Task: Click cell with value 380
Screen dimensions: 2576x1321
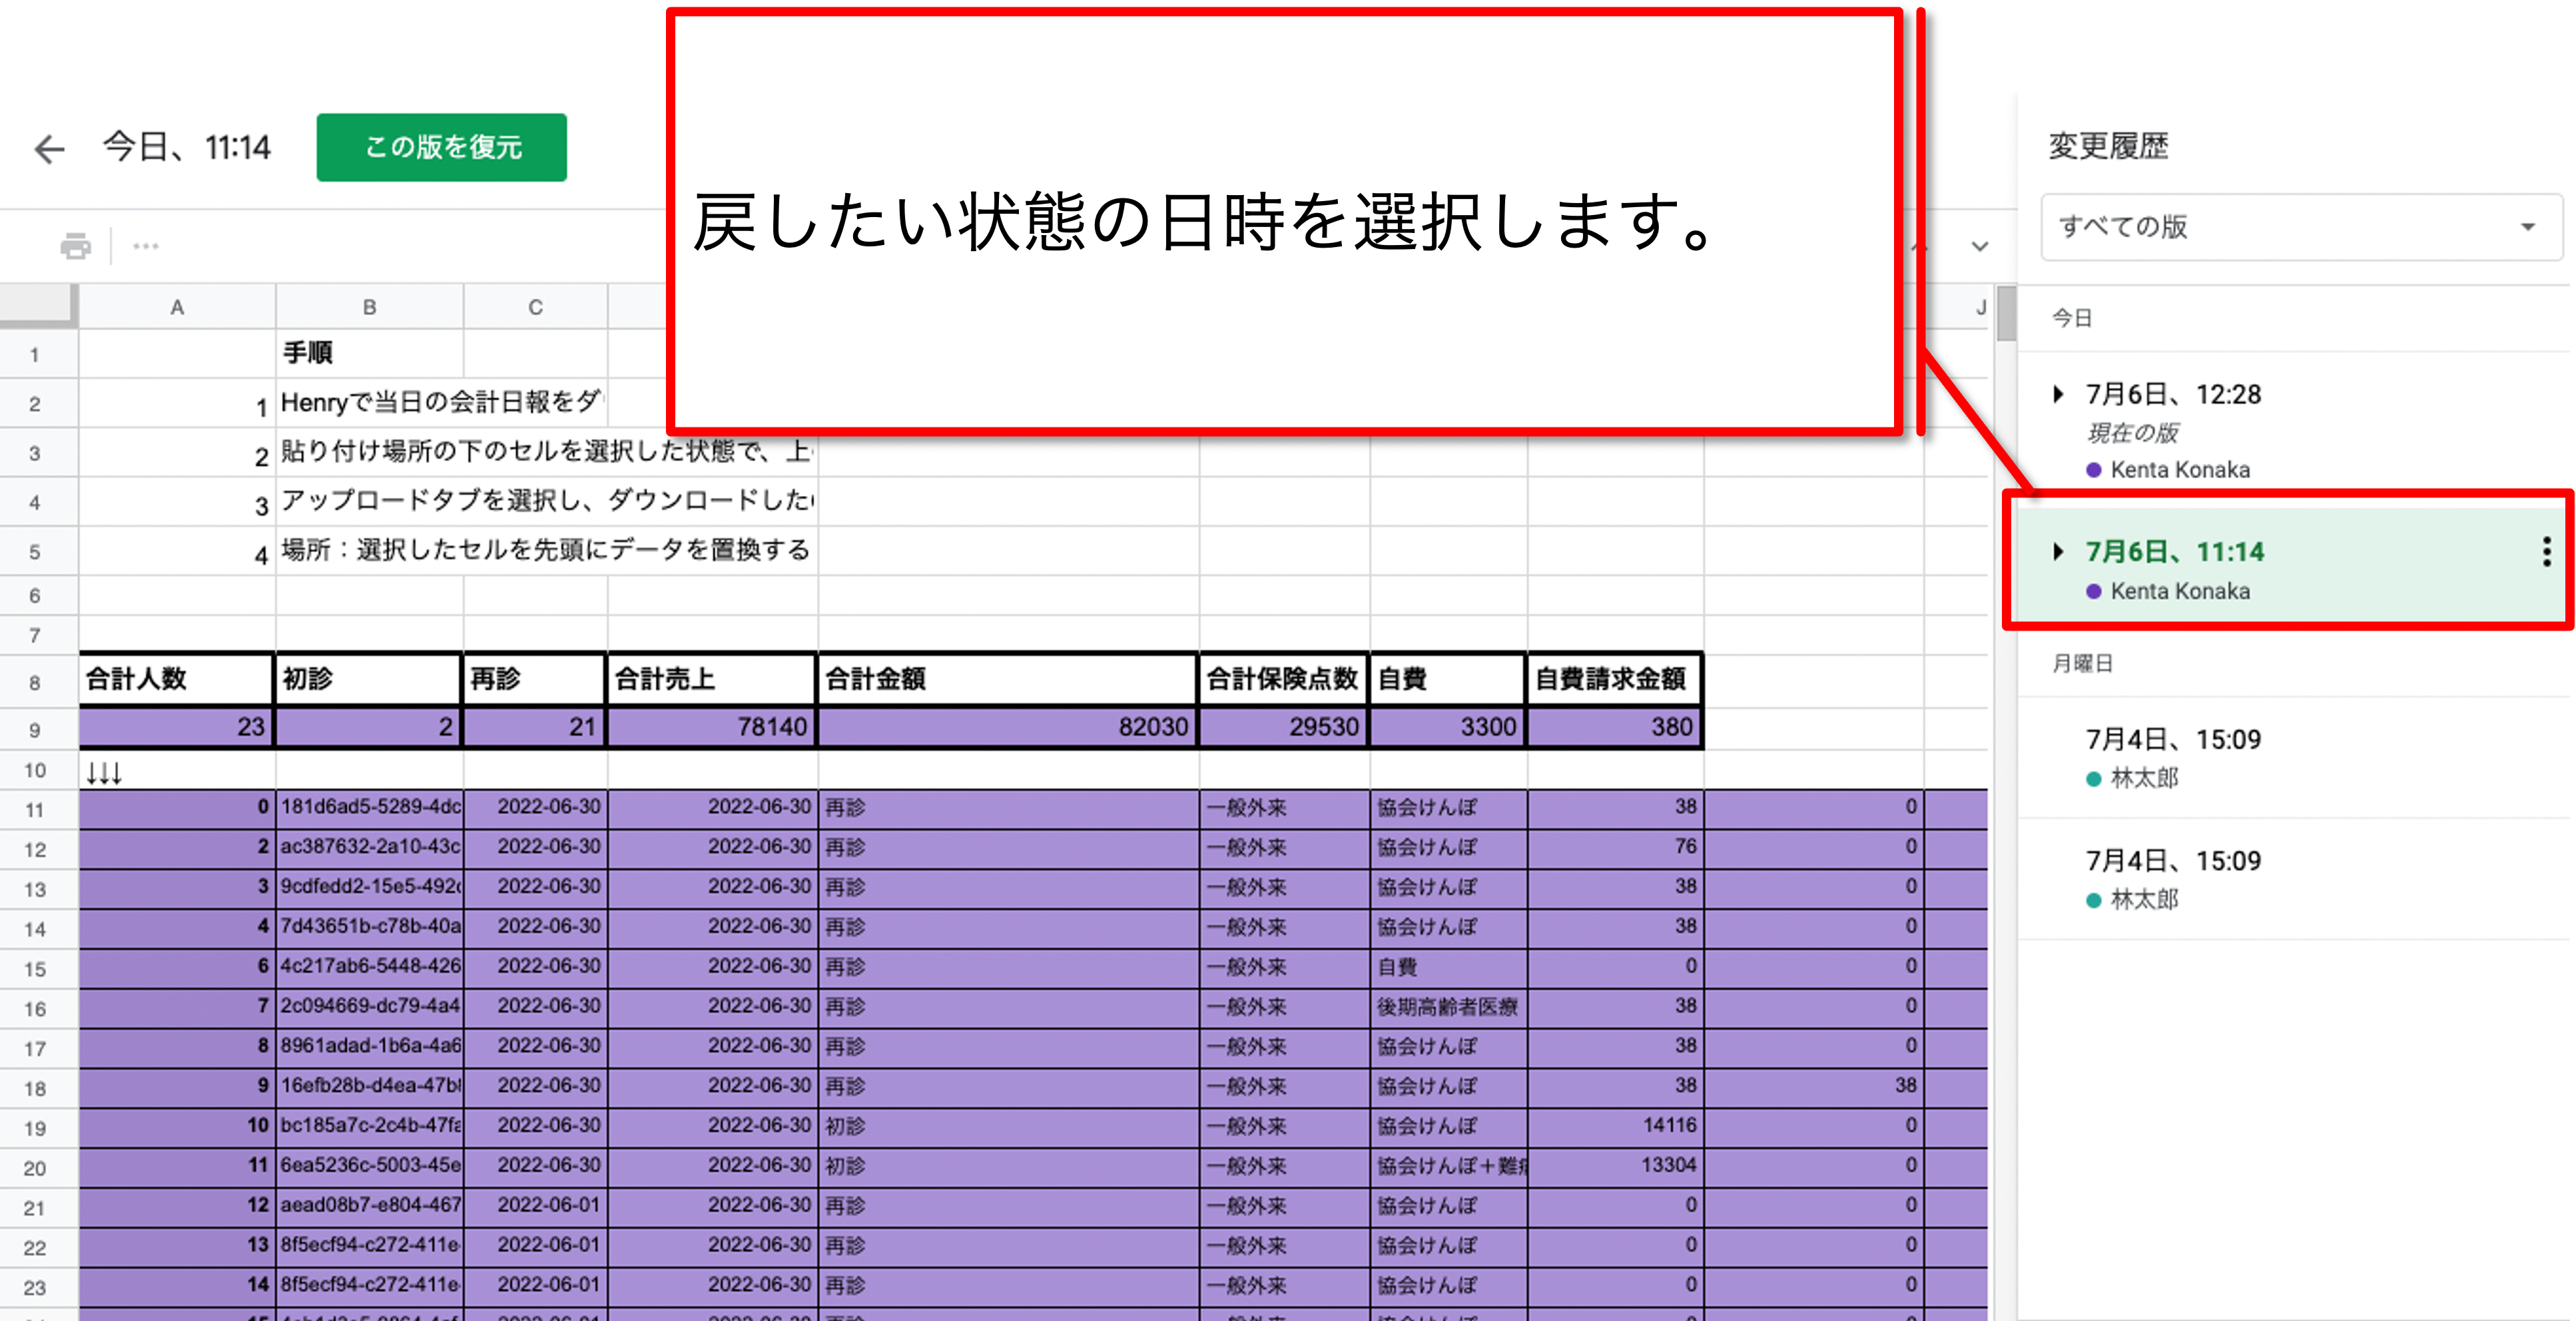Action: pos(1614,727)
